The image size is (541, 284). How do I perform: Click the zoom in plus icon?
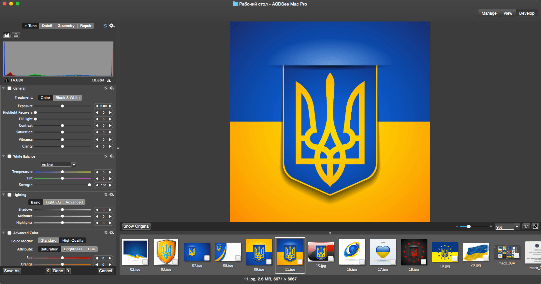coord(491,226)
